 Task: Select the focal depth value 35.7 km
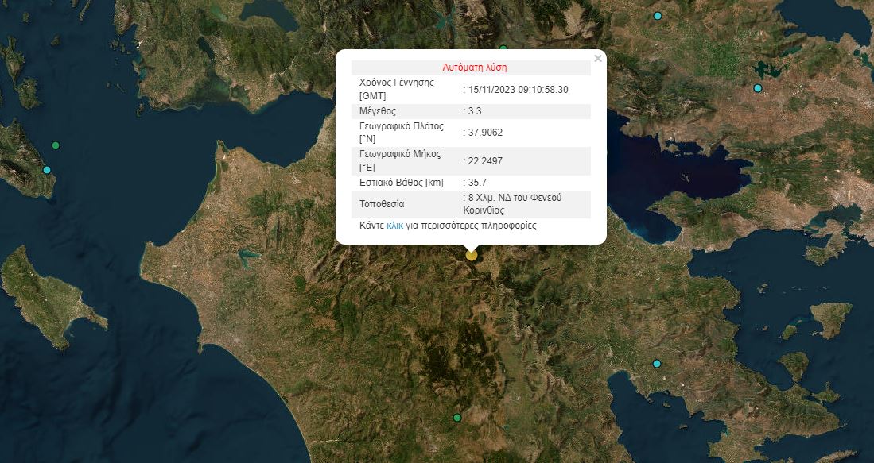coord(474,183)
